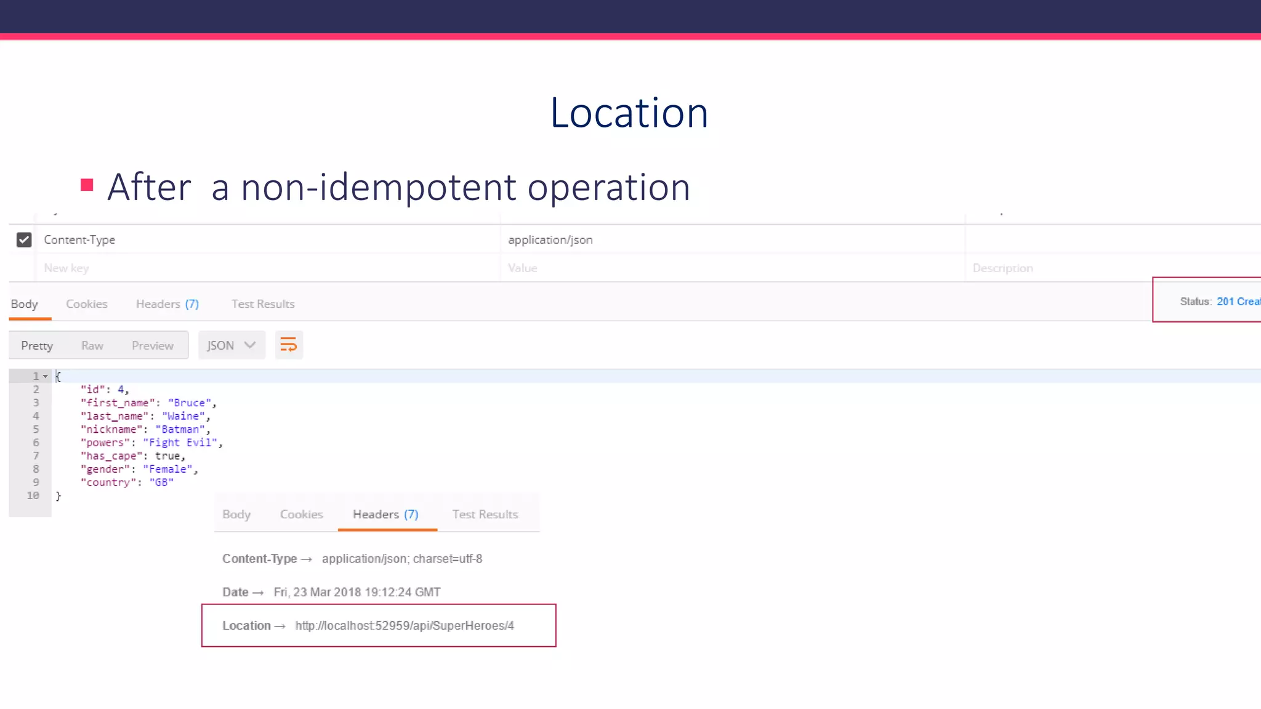Click the Description input field
This screenshot has height=709, width=1261.
coord(1002,268)
